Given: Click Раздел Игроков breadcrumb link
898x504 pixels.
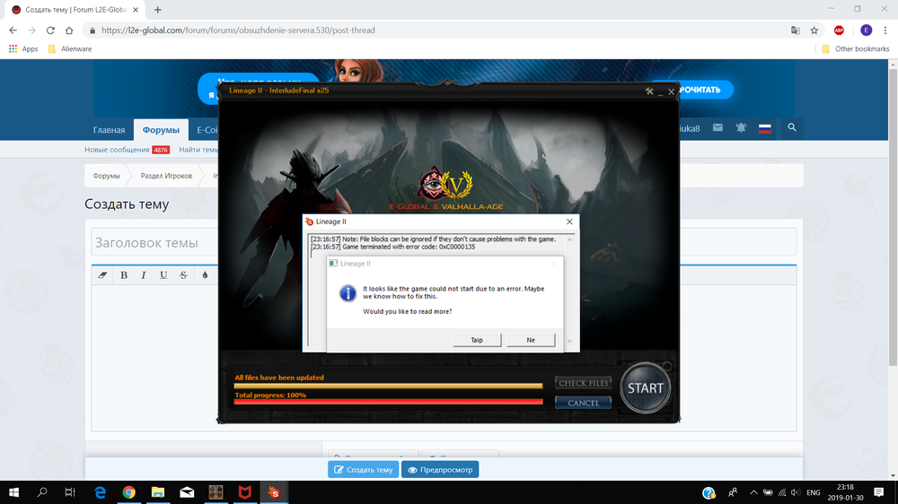Looking at the screenshot, I should [166, 176].
